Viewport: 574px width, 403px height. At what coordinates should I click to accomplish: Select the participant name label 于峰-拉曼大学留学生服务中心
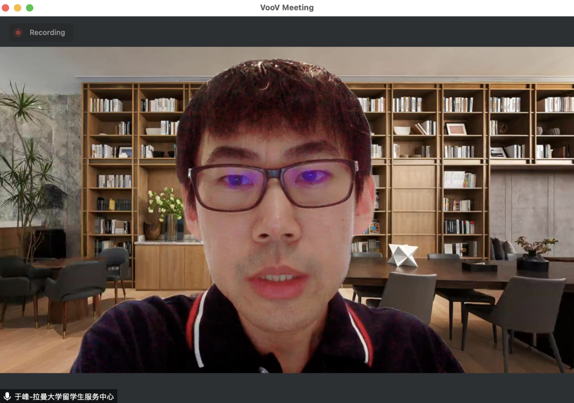(64, 397)
